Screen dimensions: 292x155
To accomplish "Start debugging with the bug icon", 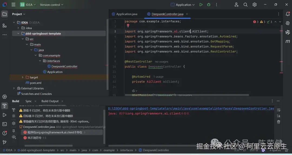I will 209,5.
